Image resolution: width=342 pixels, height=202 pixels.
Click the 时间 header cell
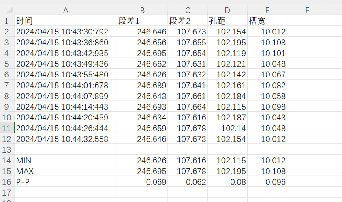click(x=66, y=21)
